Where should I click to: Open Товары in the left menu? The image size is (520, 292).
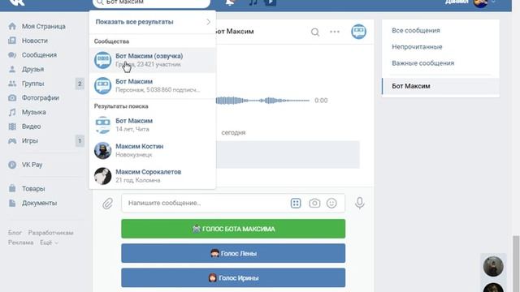[33, 189]
